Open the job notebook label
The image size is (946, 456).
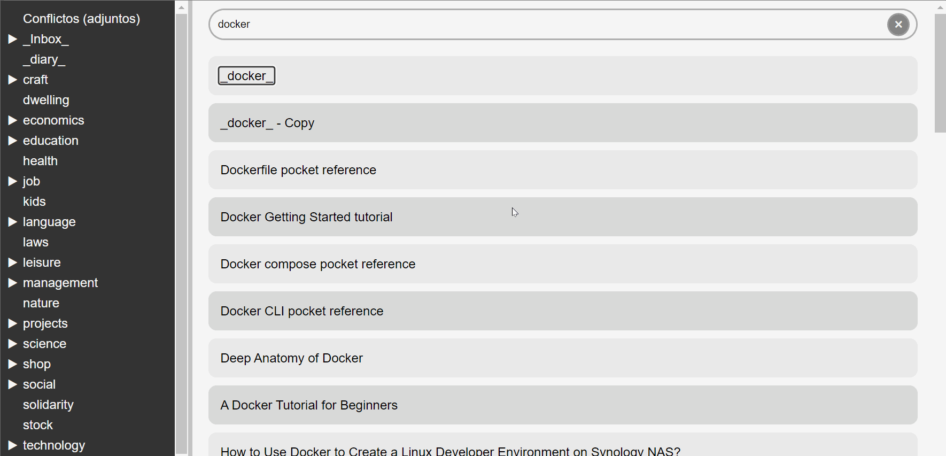(32, 181)
